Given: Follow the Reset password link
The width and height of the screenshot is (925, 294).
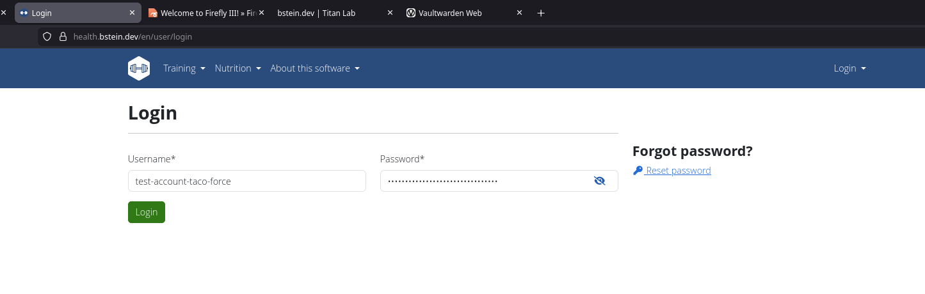Looking at the screenshot, I should pyautogui.click(x=678, y=171).
